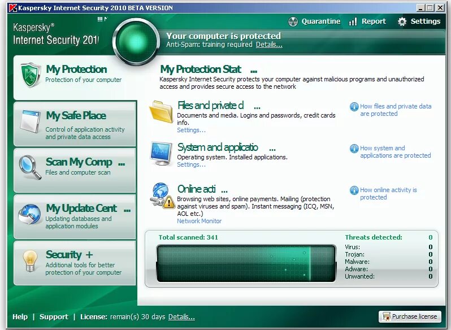Click the Online activity heading

tap(202, 189)
